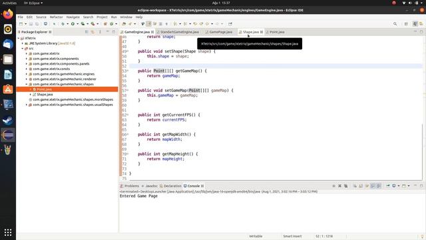Click Remove All Terminated Launches icon
426x240 pixels.
(345, 186)
